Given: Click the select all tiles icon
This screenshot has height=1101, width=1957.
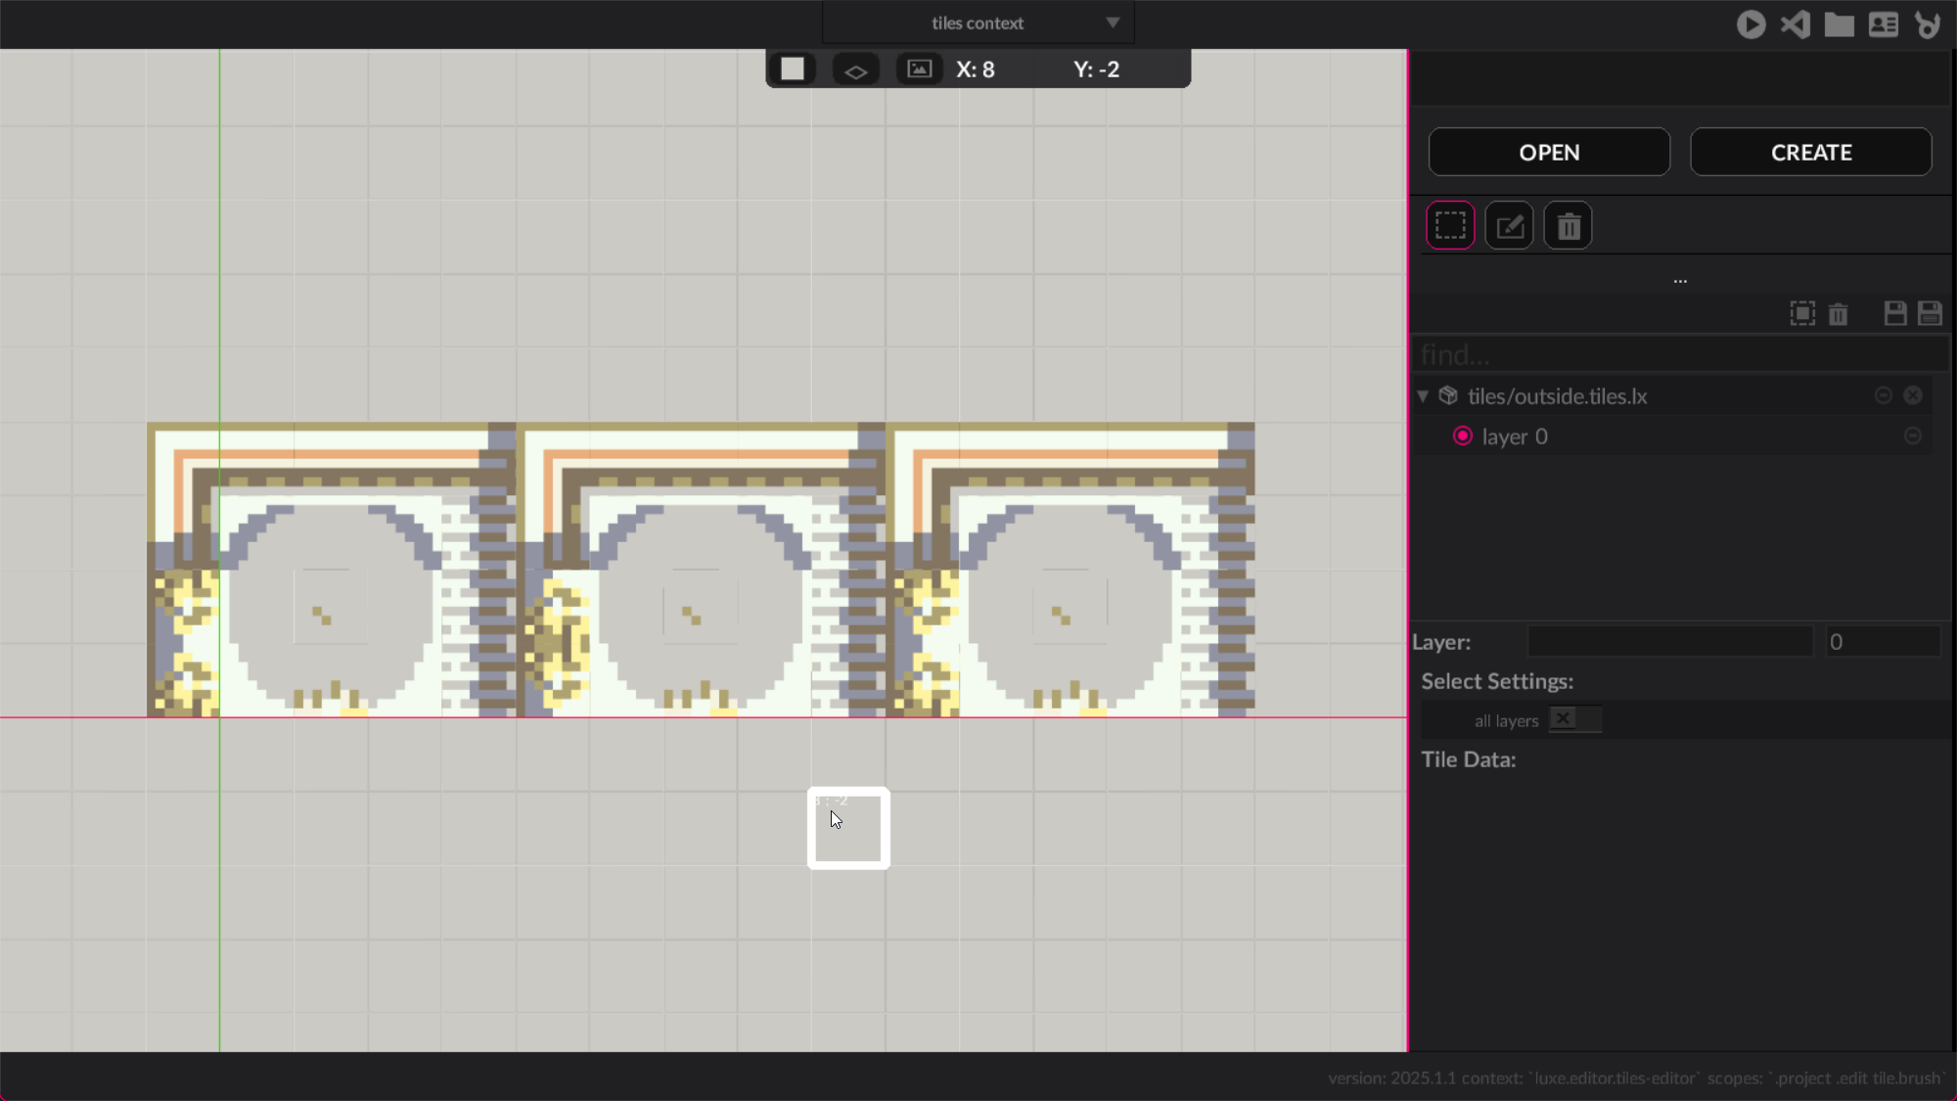Looking at the screenshot, I should click(1802, 313).
